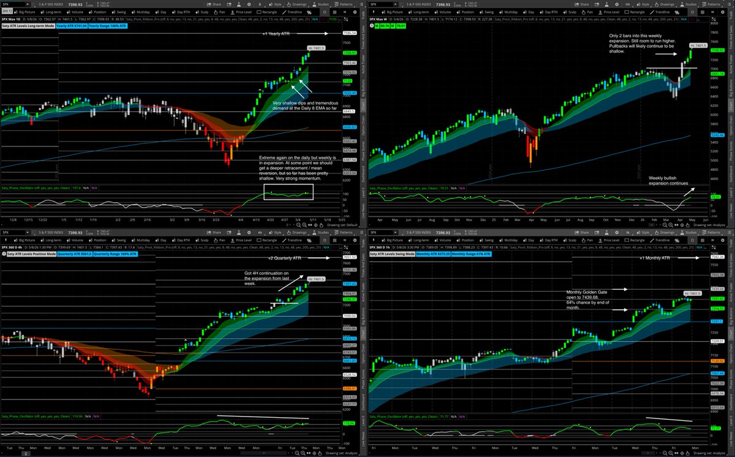
Task: Open Big Buttons side tab on SPX Max 1D chart
Action: click(x=362, y=88)
